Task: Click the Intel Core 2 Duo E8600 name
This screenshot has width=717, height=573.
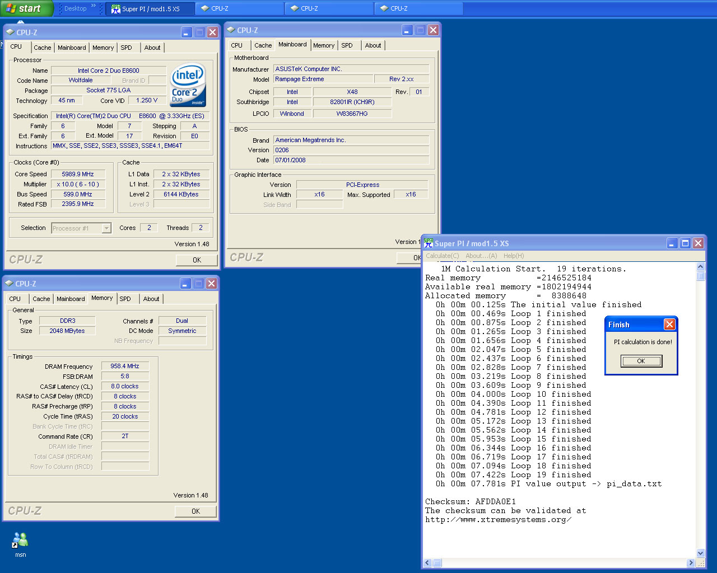Action: (109, 71)
